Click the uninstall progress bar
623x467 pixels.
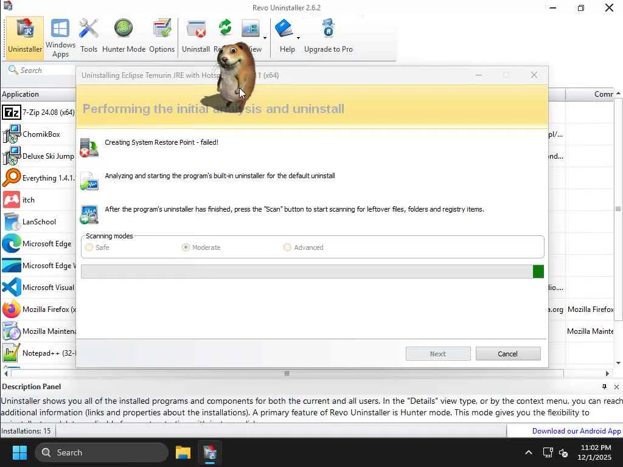pos(312,272)
